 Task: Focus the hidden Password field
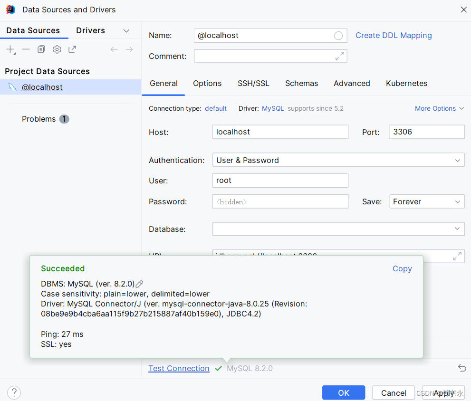(280, 201)
